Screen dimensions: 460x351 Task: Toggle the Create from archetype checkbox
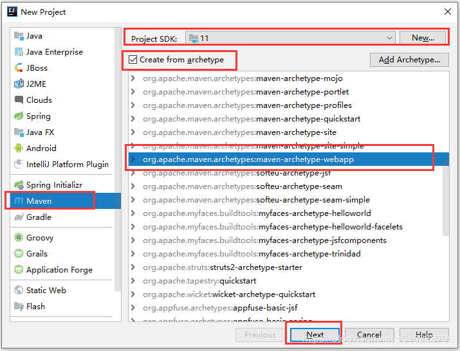pyautogui.click(x=133, y=60)
